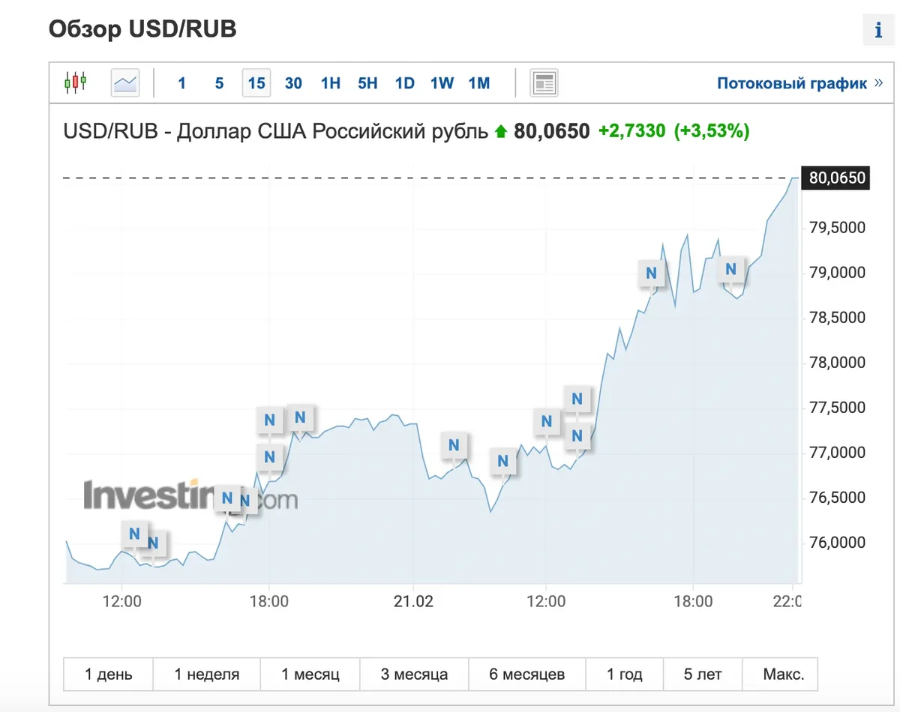Switch to the 1 неделя range
Image resolution: width=900 pixels, height=712 pixels.
tap(207, 674)
